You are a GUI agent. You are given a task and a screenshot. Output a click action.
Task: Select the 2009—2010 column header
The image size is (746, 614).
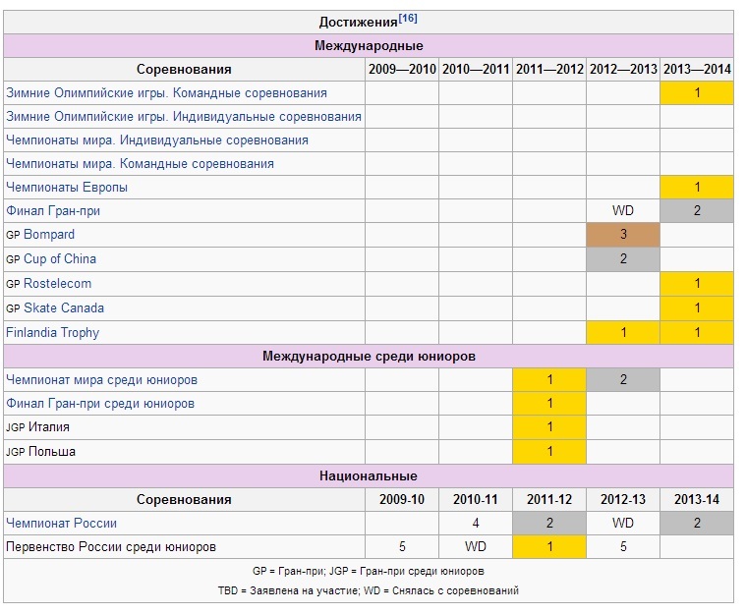click(x=402, y=70)
